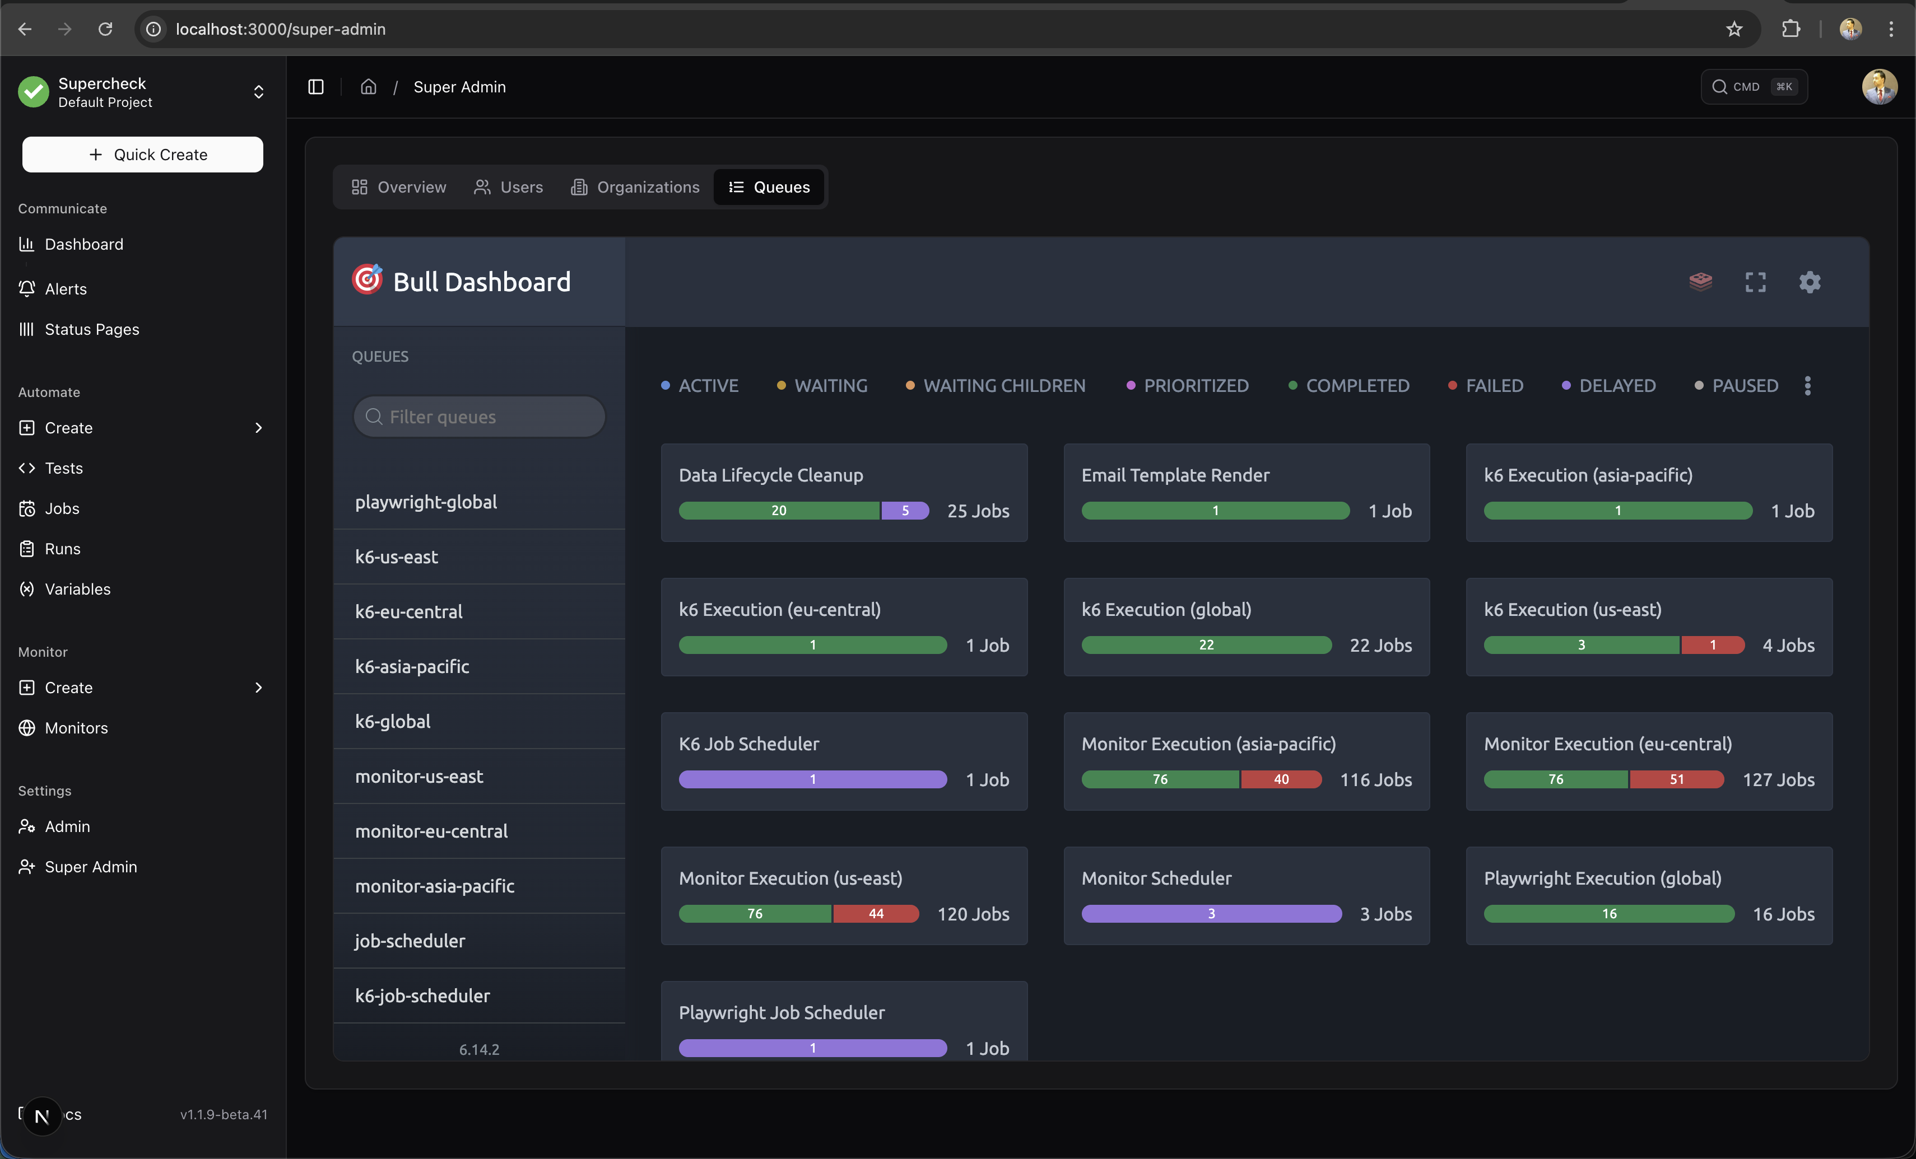Open the Alerts section
This screenshot has width=1916, height=1159.
(x=66, y=288)
